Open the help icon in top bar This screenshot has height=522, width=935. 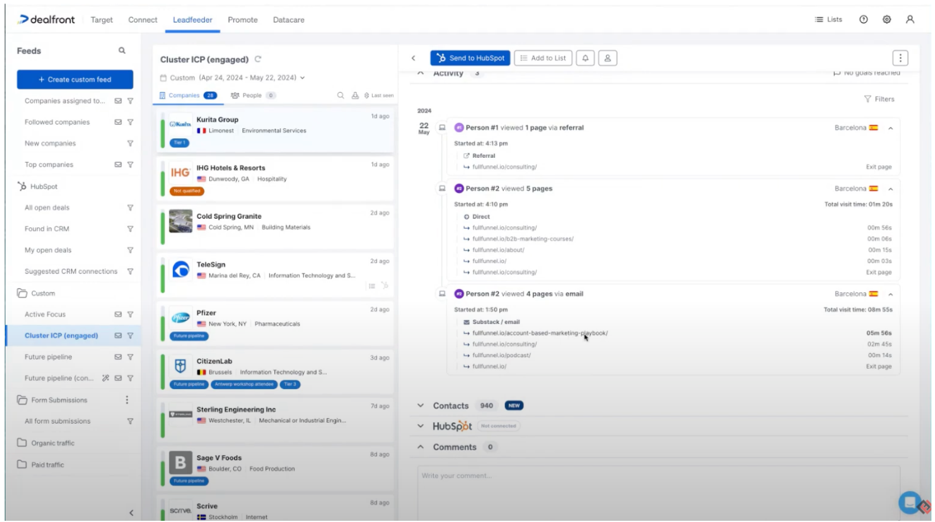(x=864, y=20)
